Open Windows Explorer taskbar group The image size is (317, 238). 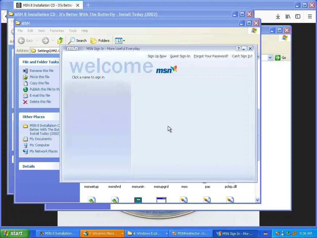146,234
